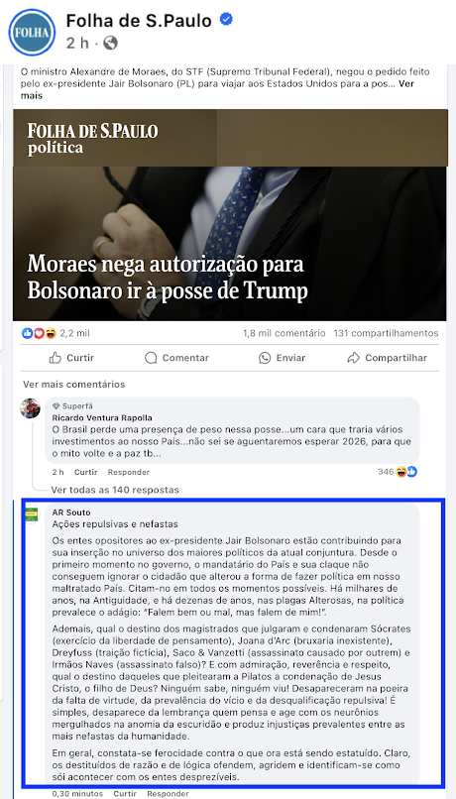Image resolution: width=456 pixels, height=799 pixels.
Task: Open AR Souto's flag avatar
Action: 32,514
